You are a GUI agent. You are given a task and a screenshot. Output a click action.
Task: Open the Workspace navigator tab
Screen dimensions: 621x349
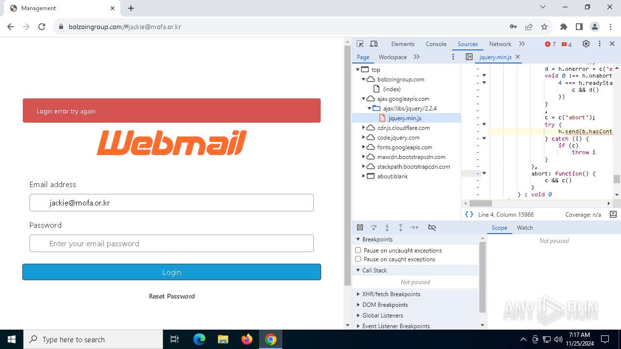[392, 57]
